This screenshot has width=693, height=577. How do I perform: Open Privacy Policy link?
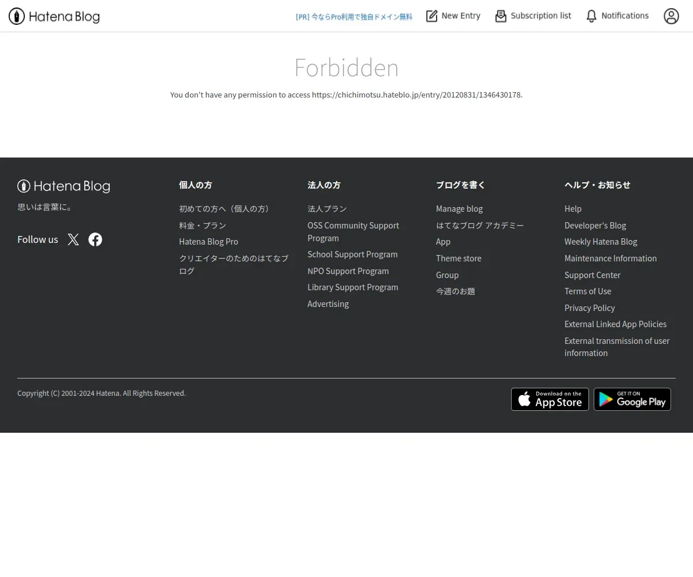590,308
